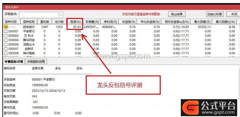Click stock code 000004

click(13, 40)
